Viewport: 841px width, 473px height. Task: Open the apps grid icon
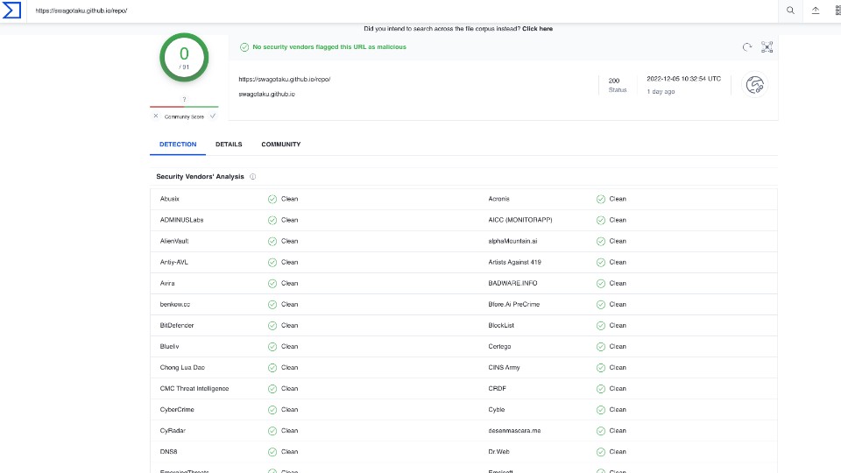pyautogui.click(x=837, y=11)
